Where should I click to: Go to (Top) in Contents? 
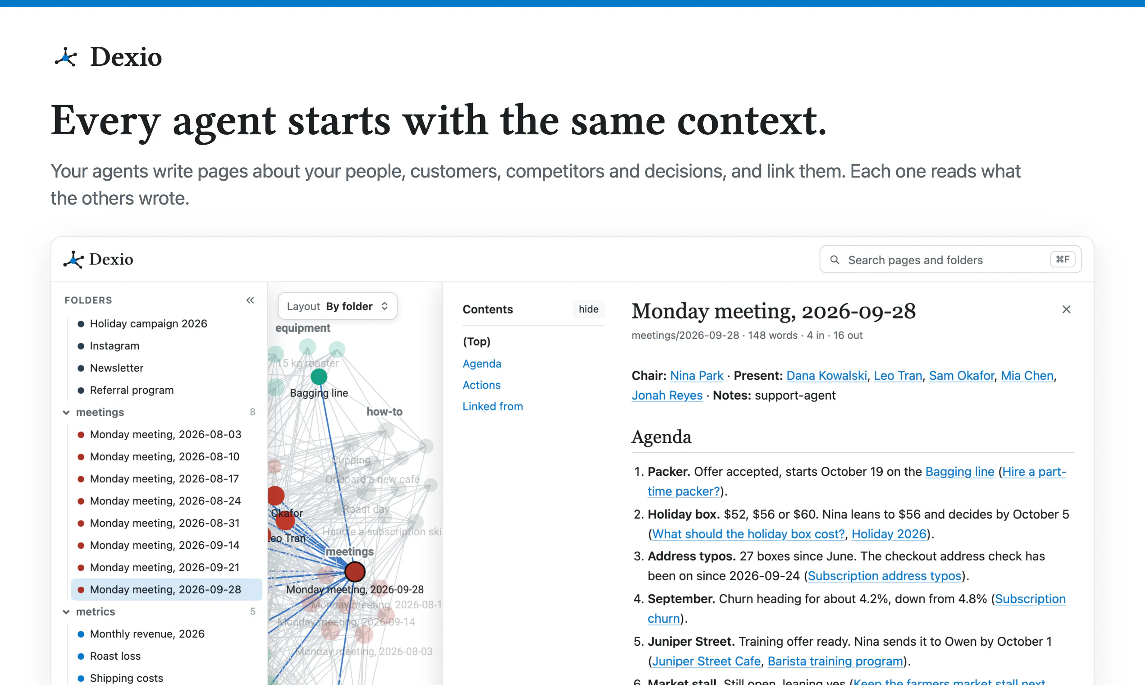476,342
